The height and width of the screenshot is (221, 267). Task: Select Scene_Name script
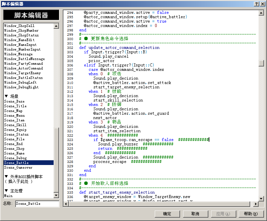pyautogui.click(x=14, y=154)
